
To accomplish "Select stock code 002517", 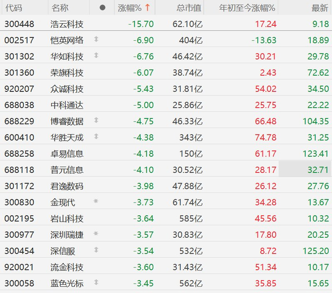I will 19,40.
